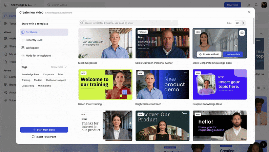Switch to grid view on background page
The width and height of the screenshot is (269, 152).
258,88
